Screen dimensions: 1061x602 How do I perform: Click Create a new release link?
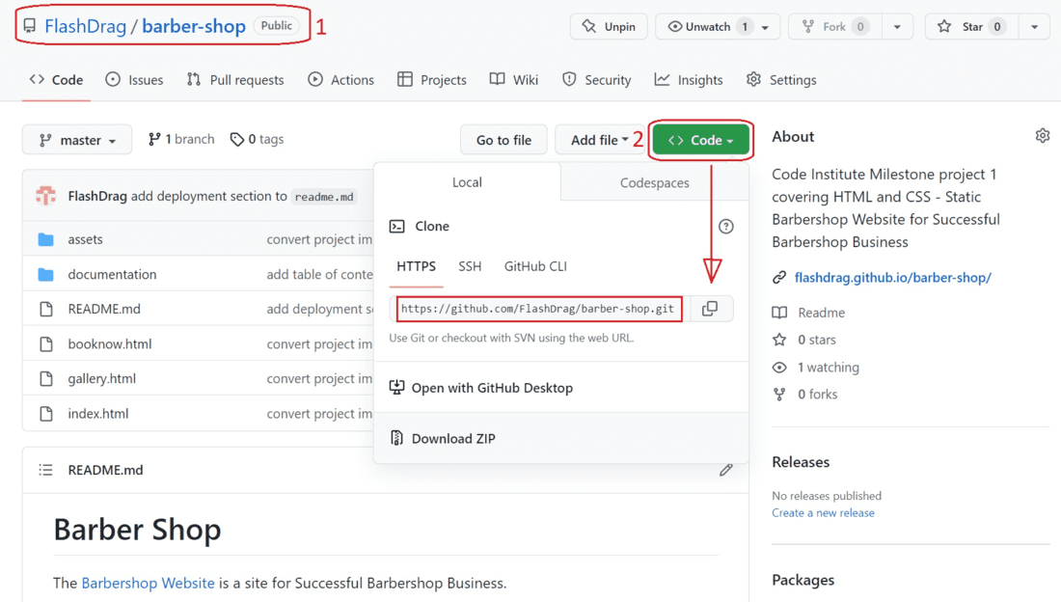click(x=823, y=513)
